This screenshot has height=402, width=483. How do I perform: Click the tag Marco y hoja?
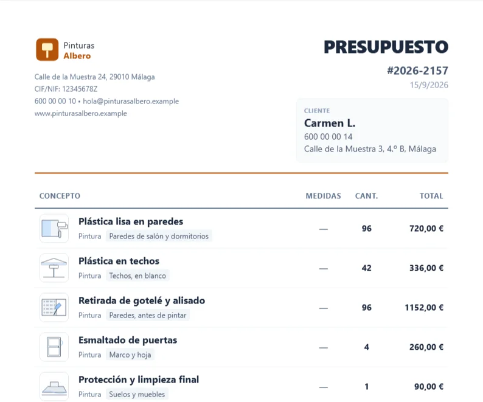click(130, 355)
